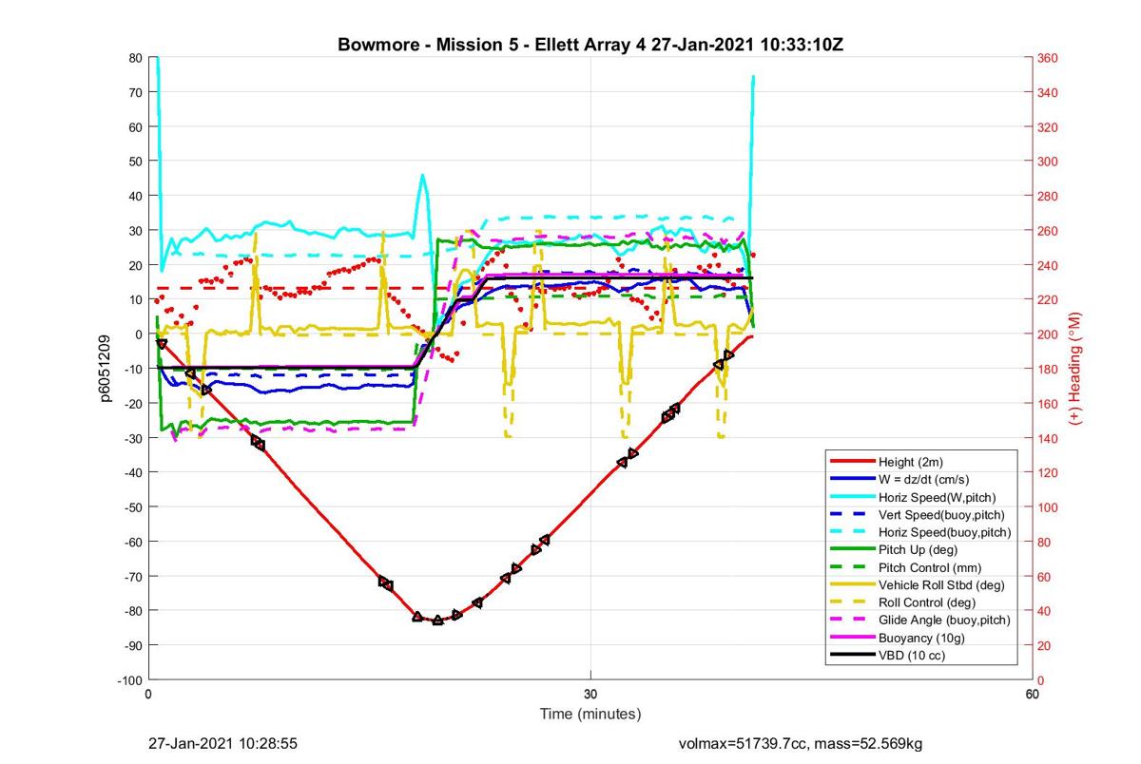Click the '-20' left axis tick label
The width and height of the screenshot is (1141, 764).
(132, 404)
